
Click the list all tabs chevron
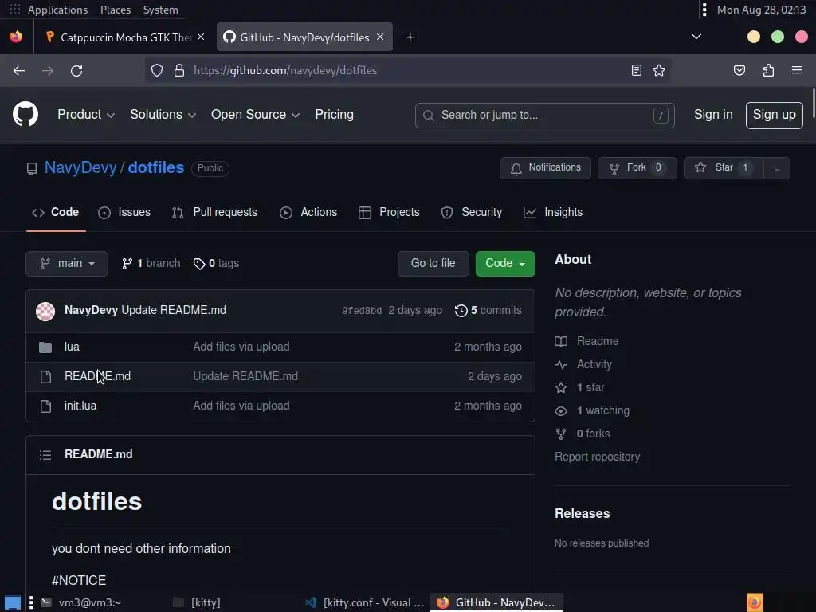coord(696,37)
